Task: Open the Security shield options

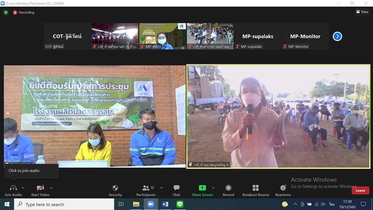Action: [x=115, y=190]
